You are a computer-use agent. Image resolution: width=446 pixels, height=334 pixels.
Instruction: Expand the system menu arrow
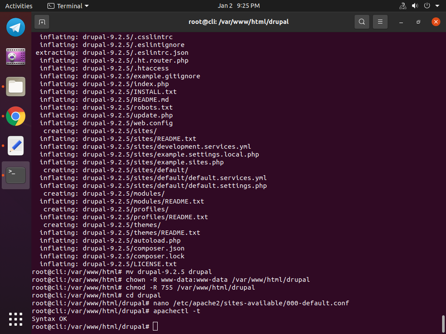click(437, 6)
